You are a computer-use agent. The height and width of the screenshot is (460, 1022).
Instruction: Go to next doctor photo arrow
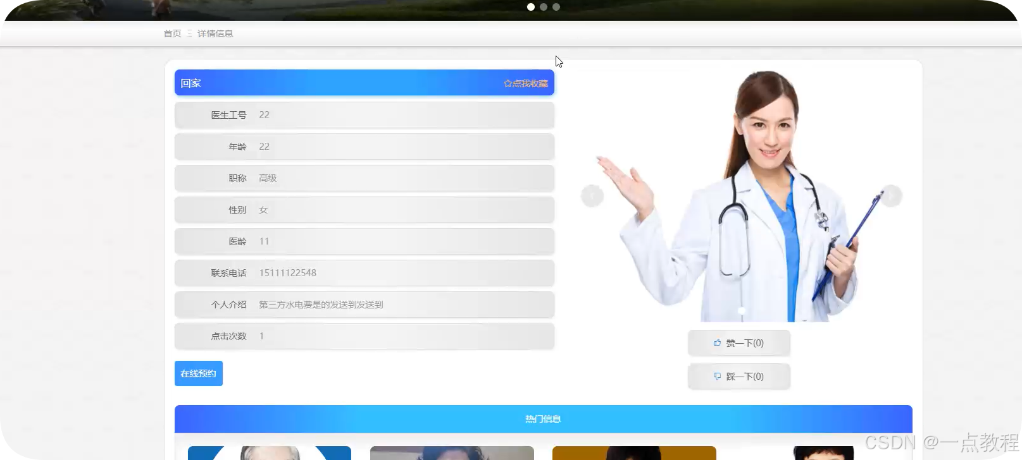click(x=891, y=196)
